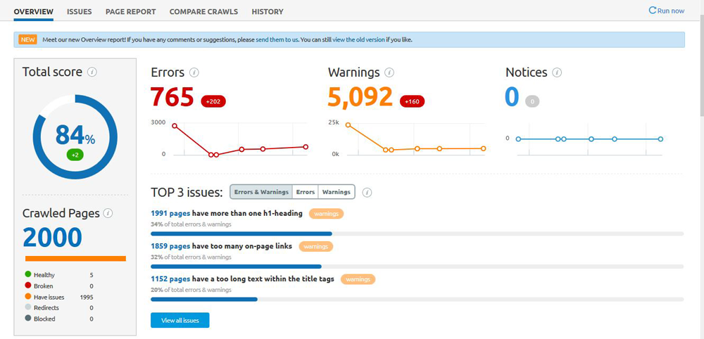Click the info icon next to Notices

(557, 72)
